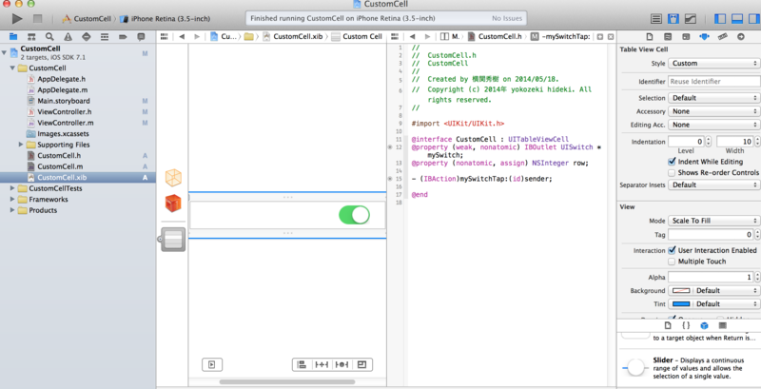Select First Responder red cube
Viewport: 761px width, 389px height.
click(x=173, y=204)
